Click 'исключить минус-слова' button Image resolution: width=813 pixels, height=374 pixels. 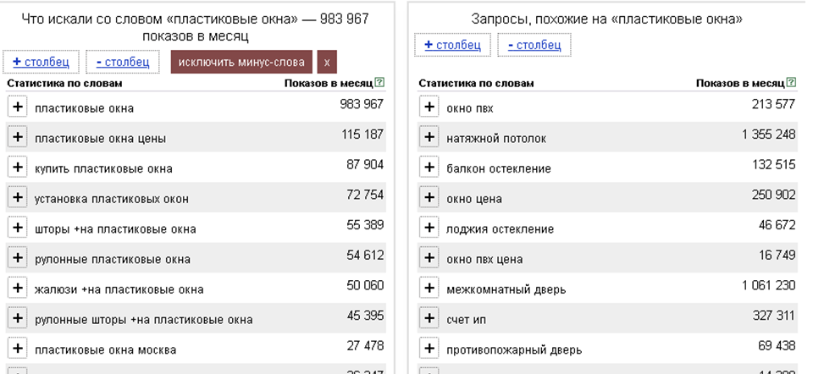tap(241, 62)
